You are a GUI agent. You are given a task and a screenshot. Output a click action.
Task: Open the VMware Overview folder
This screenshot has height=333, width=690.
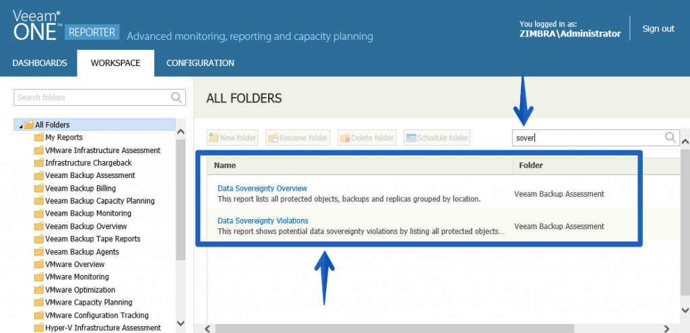75,264
